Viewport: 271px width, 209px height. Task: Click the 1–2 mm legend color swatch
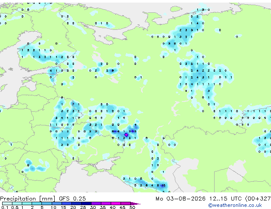coord(27,203)
